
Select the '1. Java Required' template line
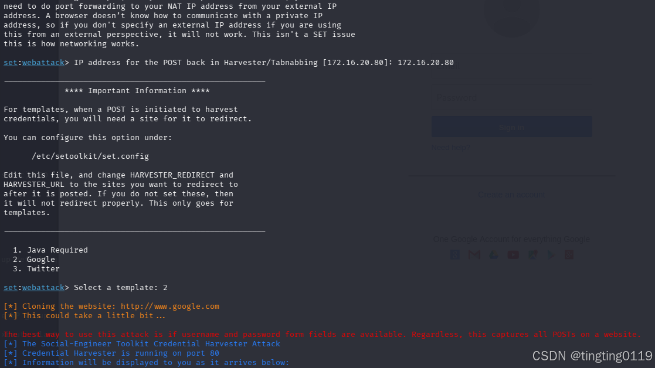coord(50,250)
